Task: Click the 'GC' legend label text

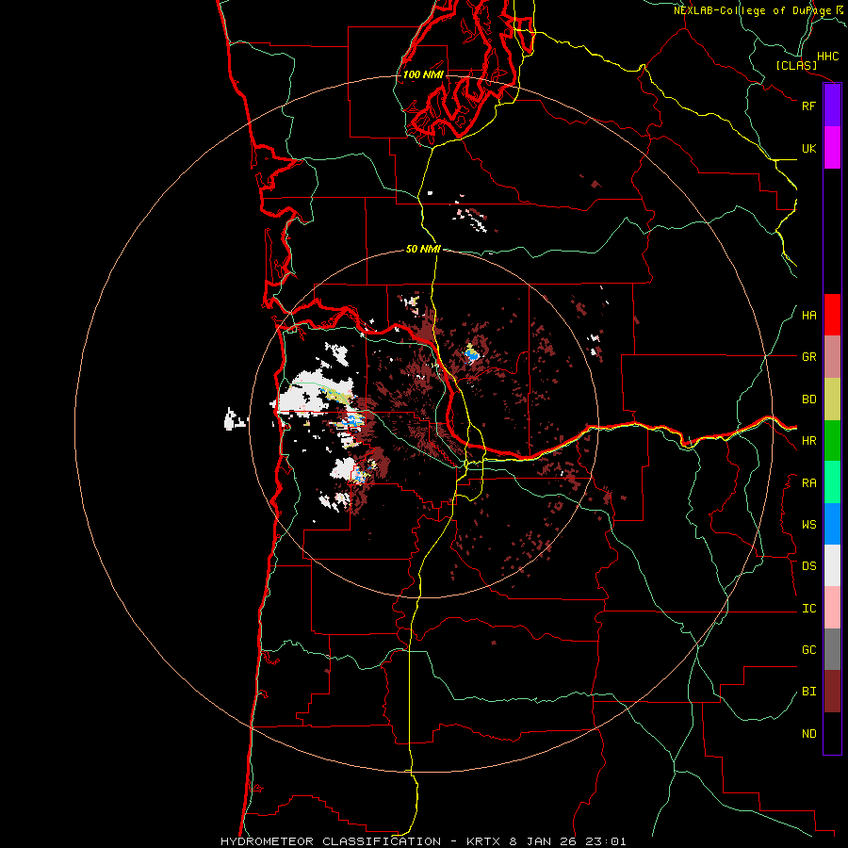Action: [x=808, y=650]
